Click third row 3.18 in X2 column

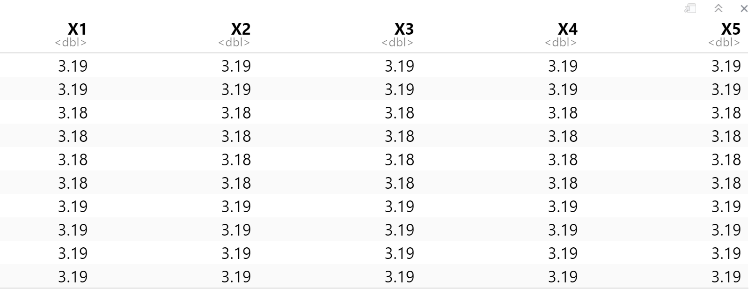236,113
